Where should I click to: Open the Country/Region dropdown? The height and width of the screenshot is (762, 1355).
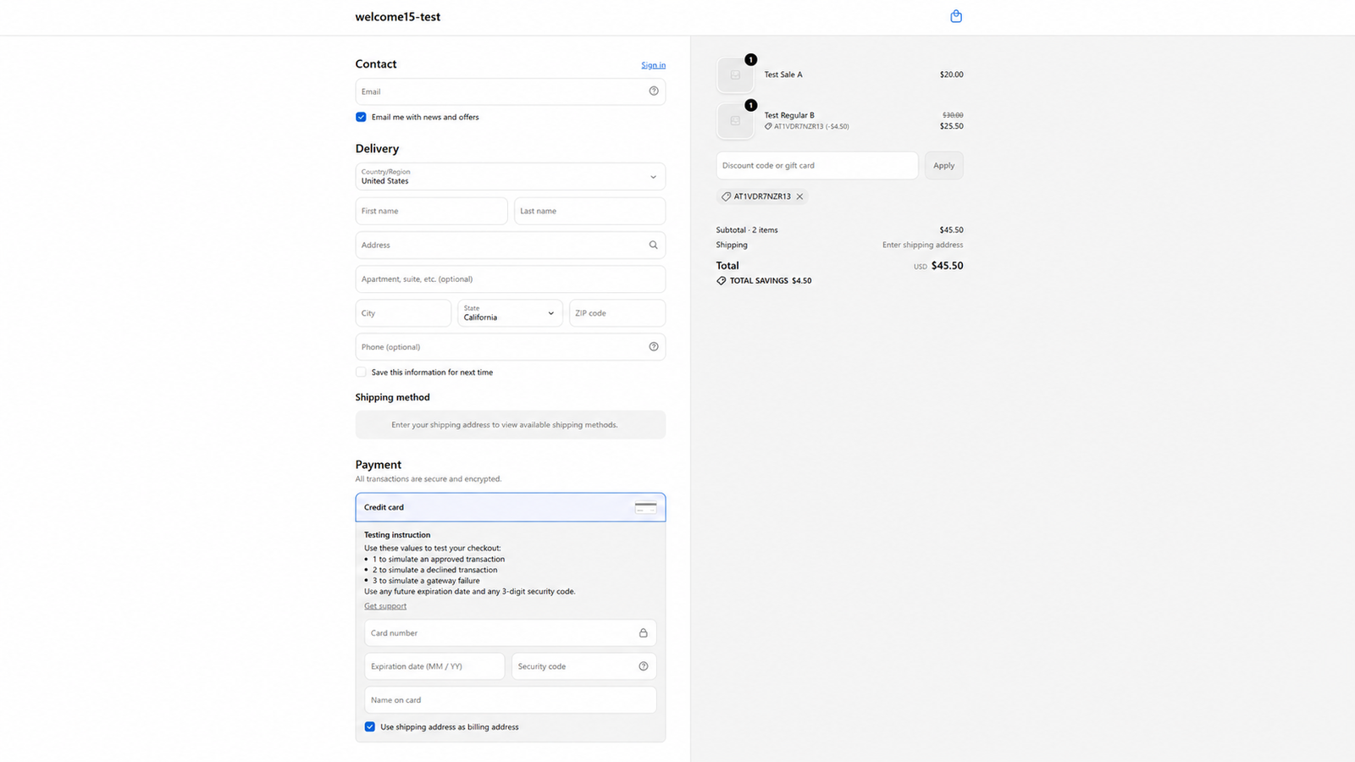[511, 176]
